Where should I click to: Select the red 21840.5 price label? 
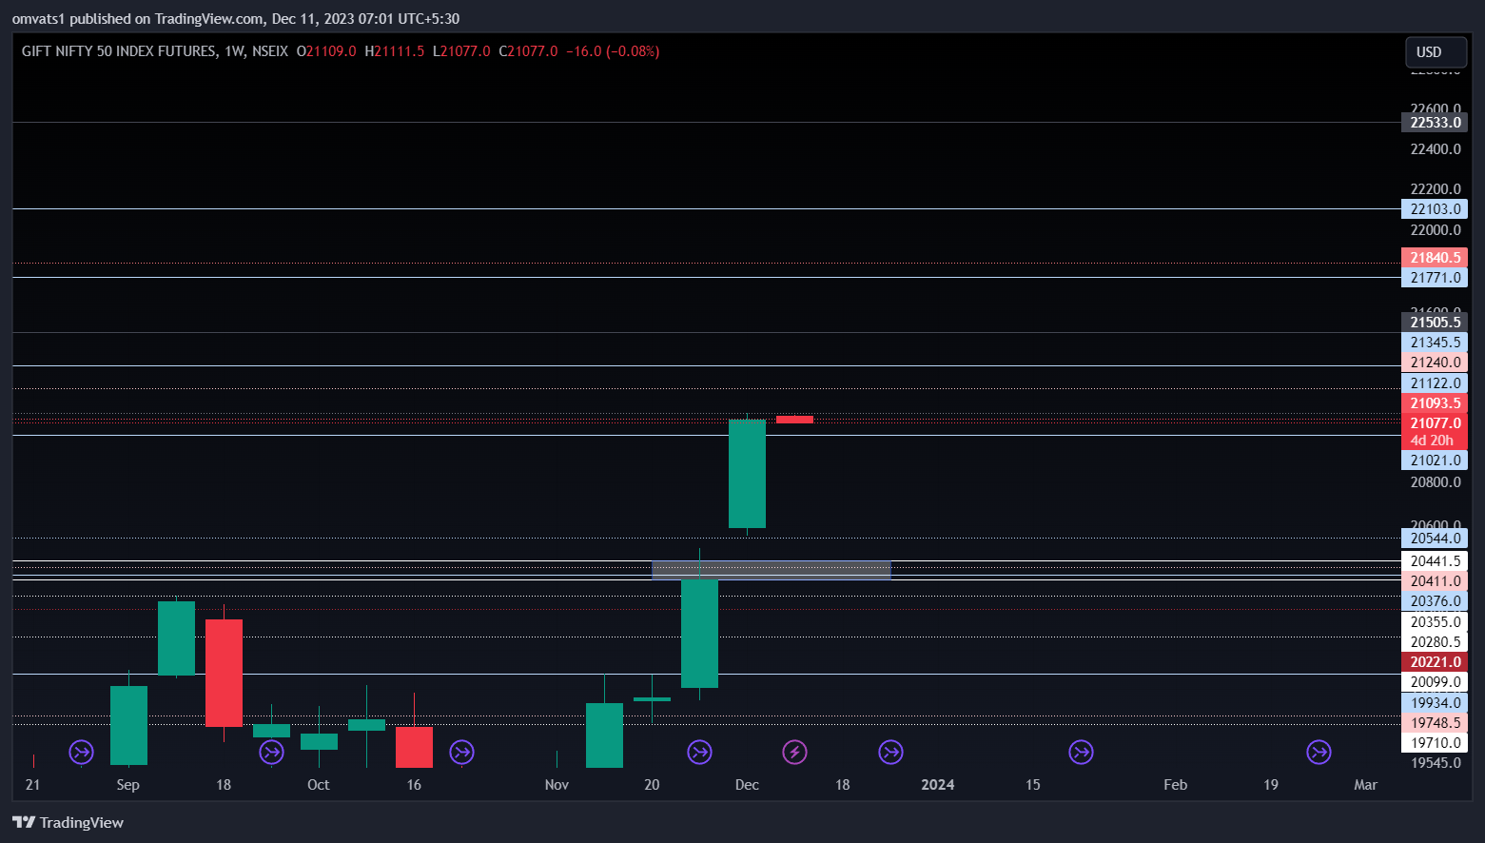[1435, 258]
